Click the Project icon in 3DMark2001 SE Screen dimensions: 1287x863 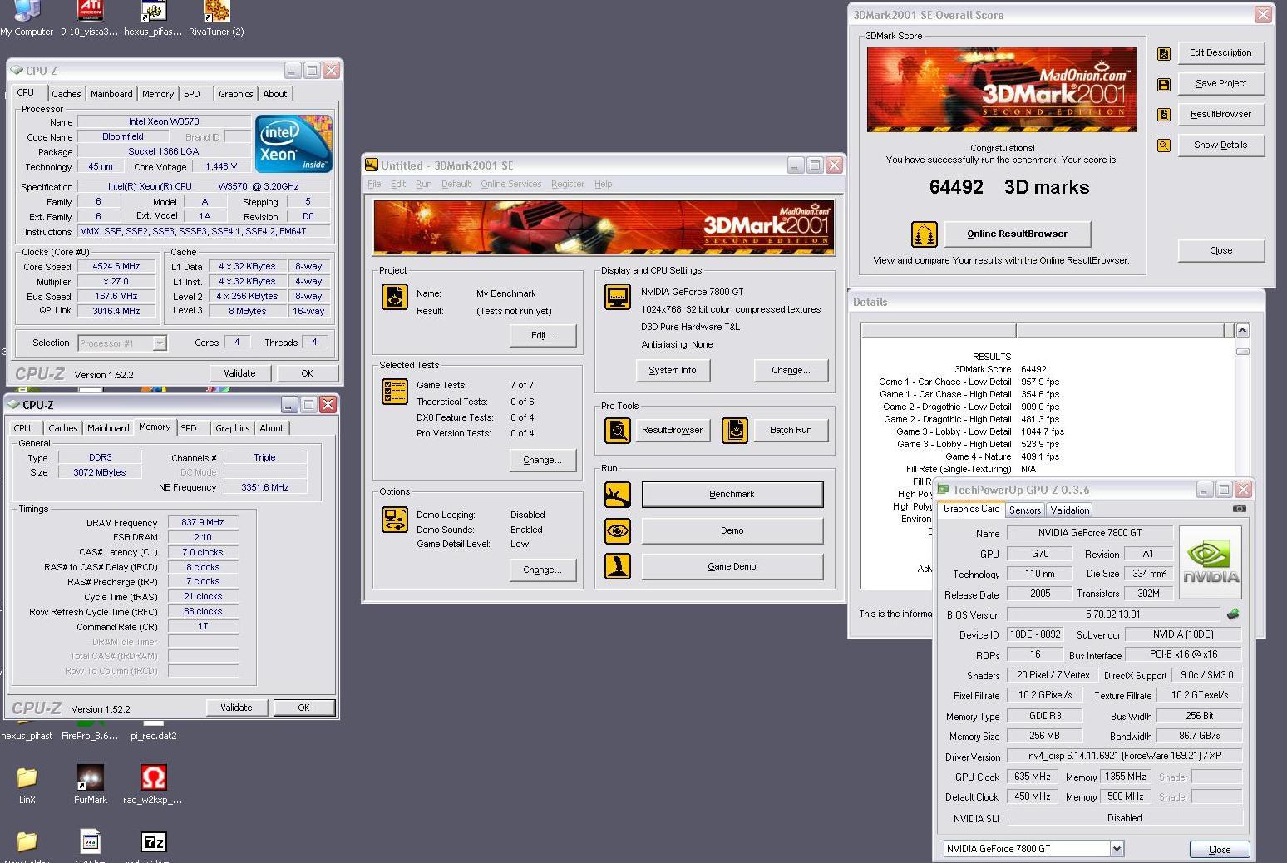[394, 297]
